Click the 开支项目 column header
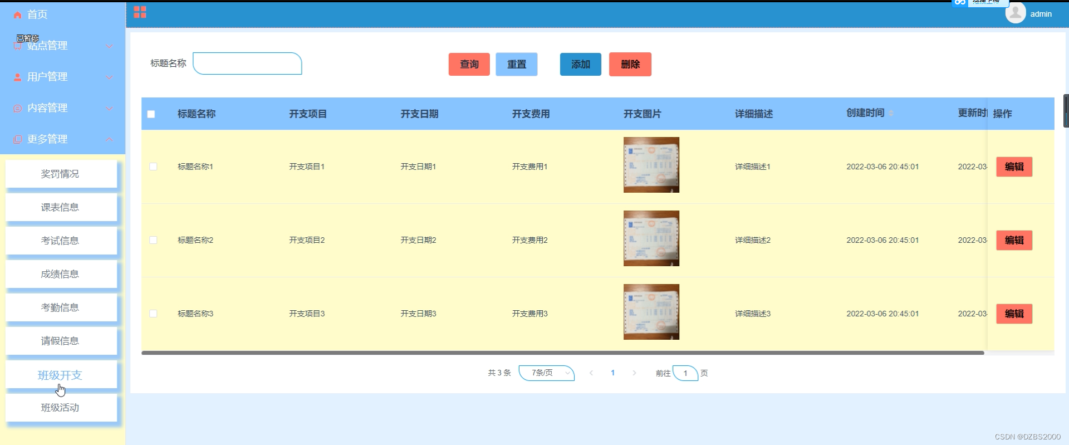 (x=308, y=114)
